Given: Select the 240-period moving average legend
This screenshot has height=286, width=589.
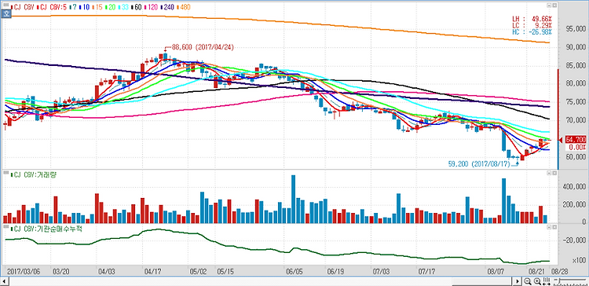Looking at the screenshot, I should tap(167, 7).
